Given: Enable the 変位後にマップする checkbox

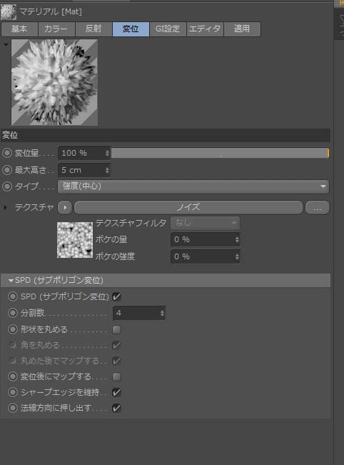Looking at the screenshot, I should (117, 376).
